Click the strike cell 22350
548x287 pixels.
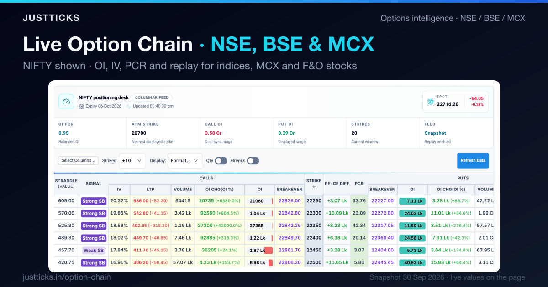pyautogui.click(x=314, y=225)
